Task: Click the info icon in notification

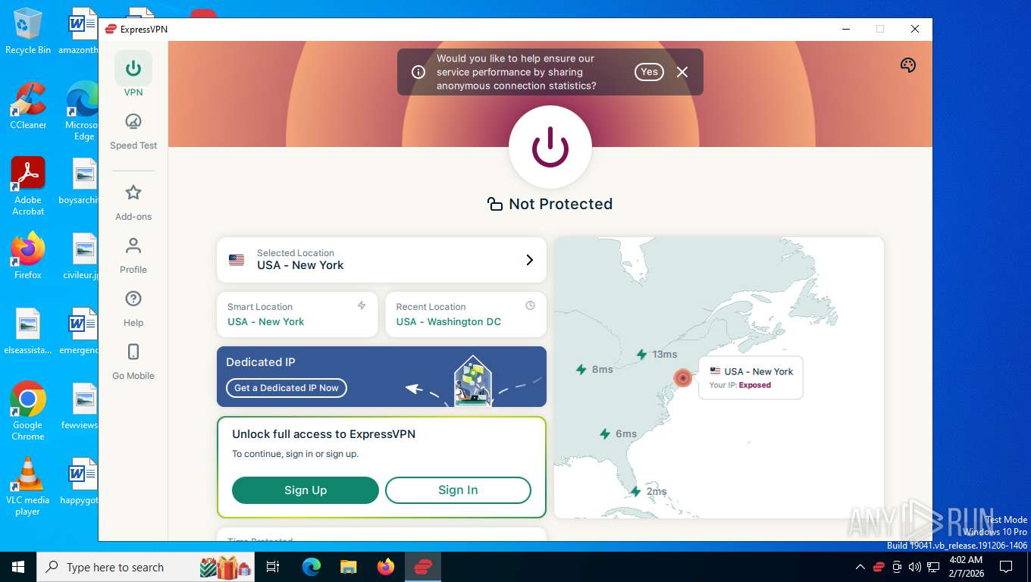Action: [x=418, y=72]
